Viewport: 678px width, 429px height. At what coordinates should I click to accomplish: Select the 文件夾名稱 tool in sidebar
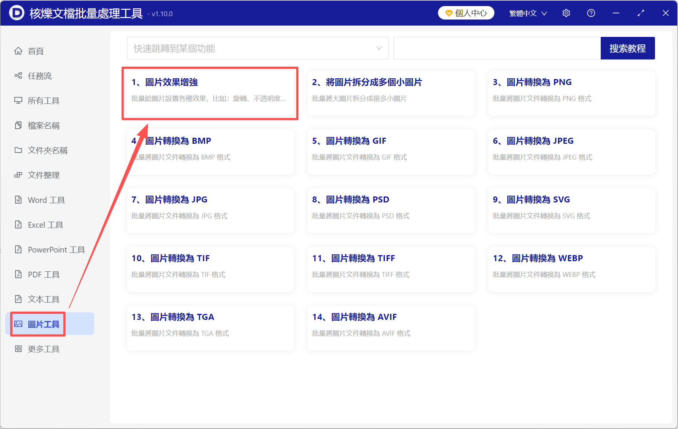[47, 150]
